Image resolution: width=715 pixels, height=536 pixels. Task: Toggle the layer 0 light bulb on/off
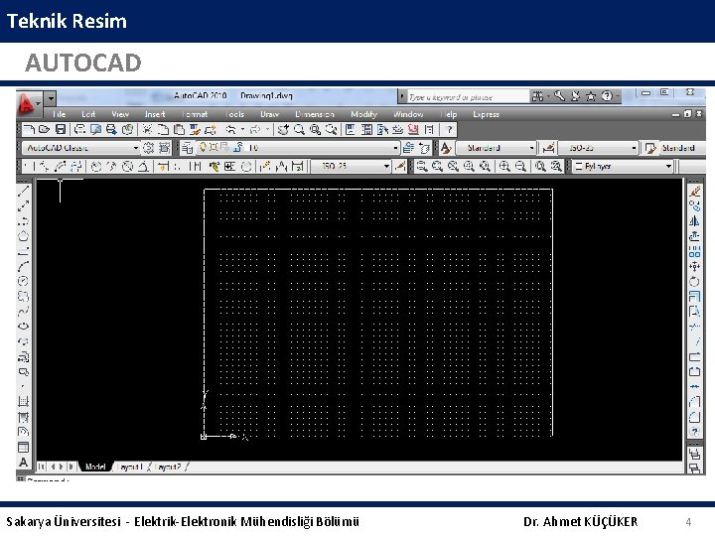pyautogui.click(x=203, y=147)
